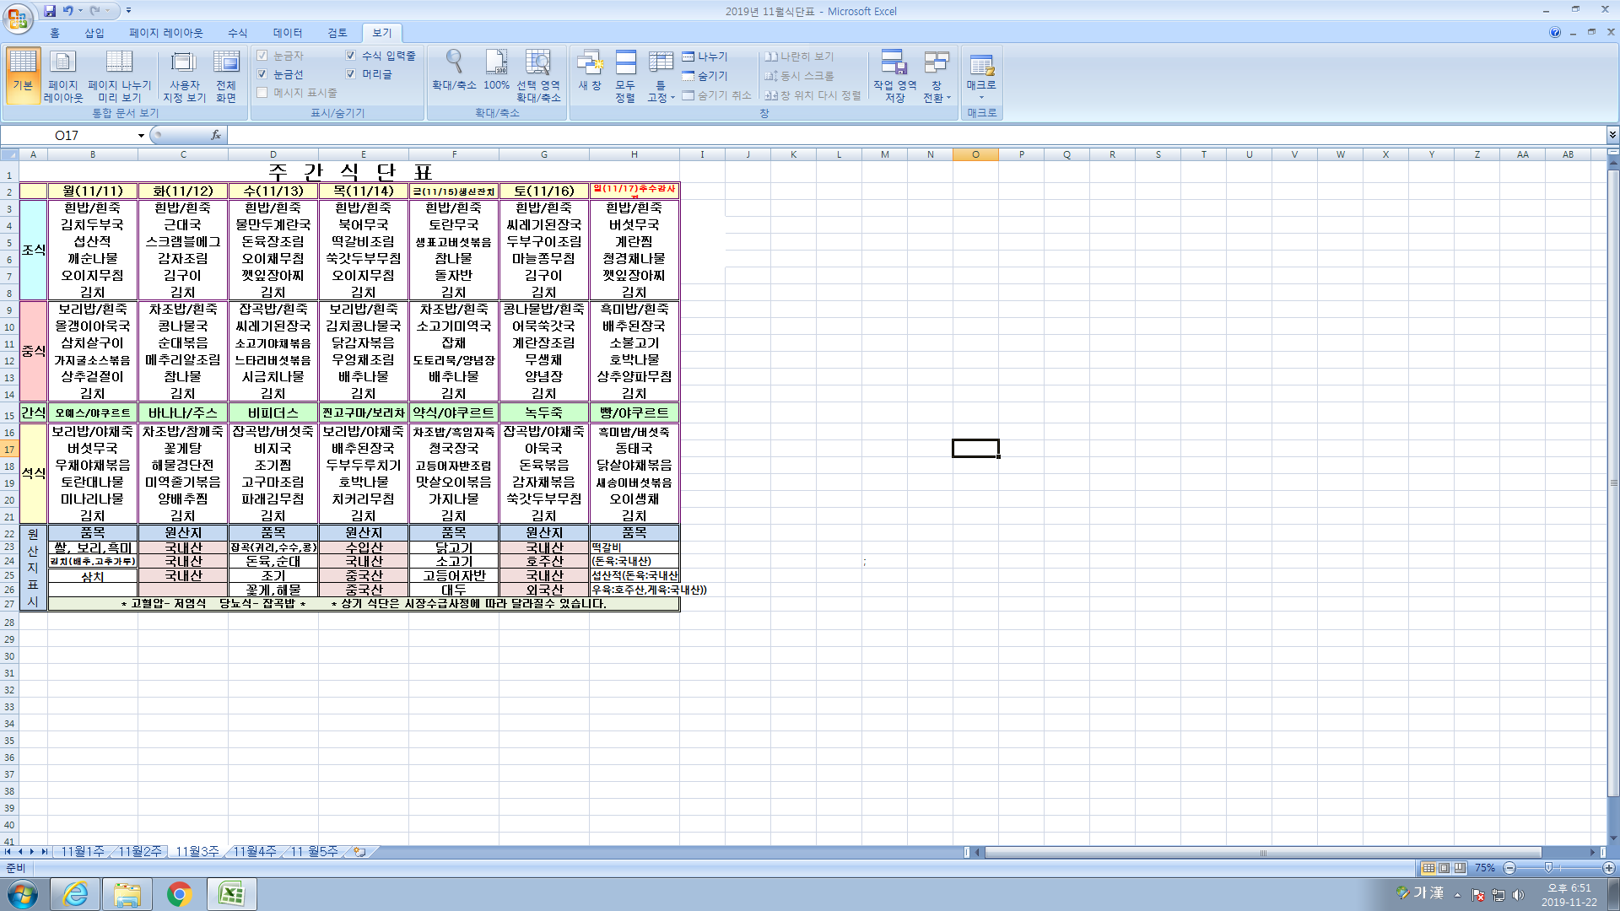Switch to the 11월4주 sheet tab
Image resolution: width=1620 pixels, height=911 pixels.
[254, 852]
